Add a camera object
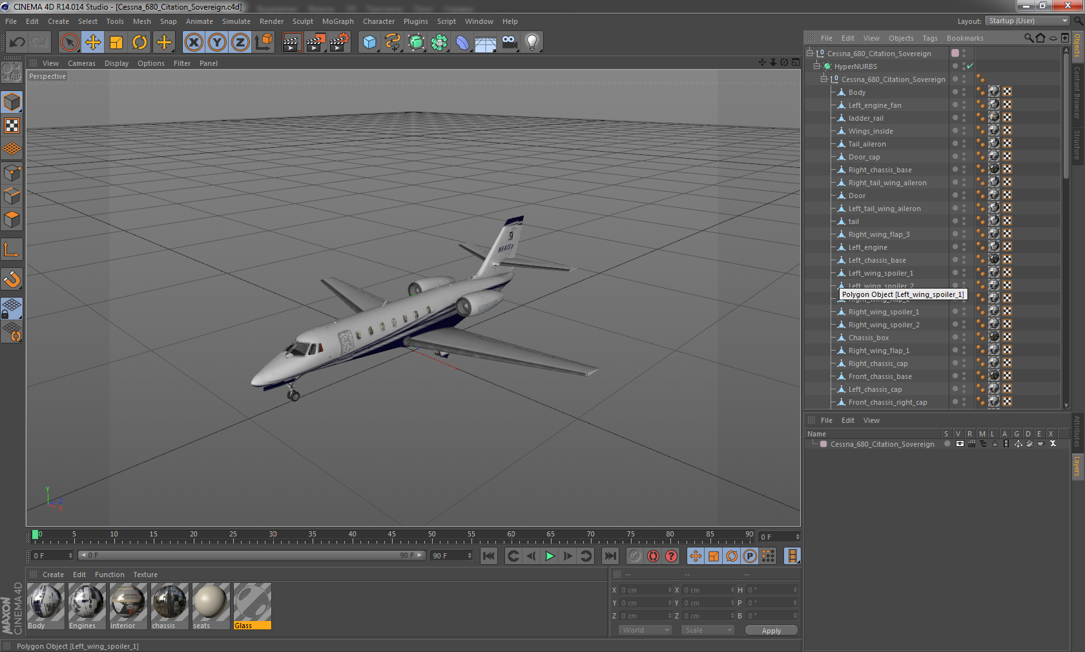 pos(509,43)
